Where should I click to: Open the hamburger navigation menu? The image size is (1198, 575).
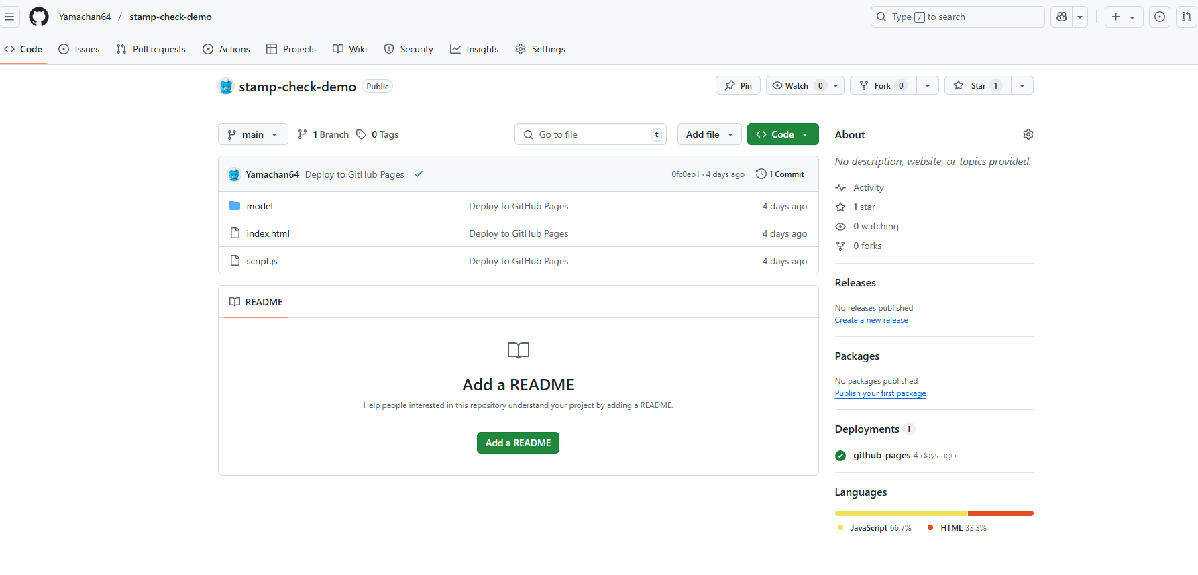(x=9, y=17)
